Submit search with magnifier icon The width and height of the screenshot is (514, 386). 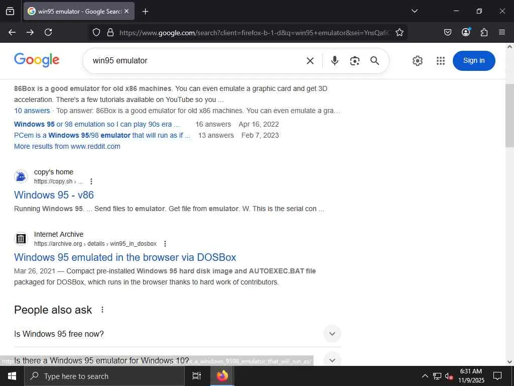(x=374, y=61)
